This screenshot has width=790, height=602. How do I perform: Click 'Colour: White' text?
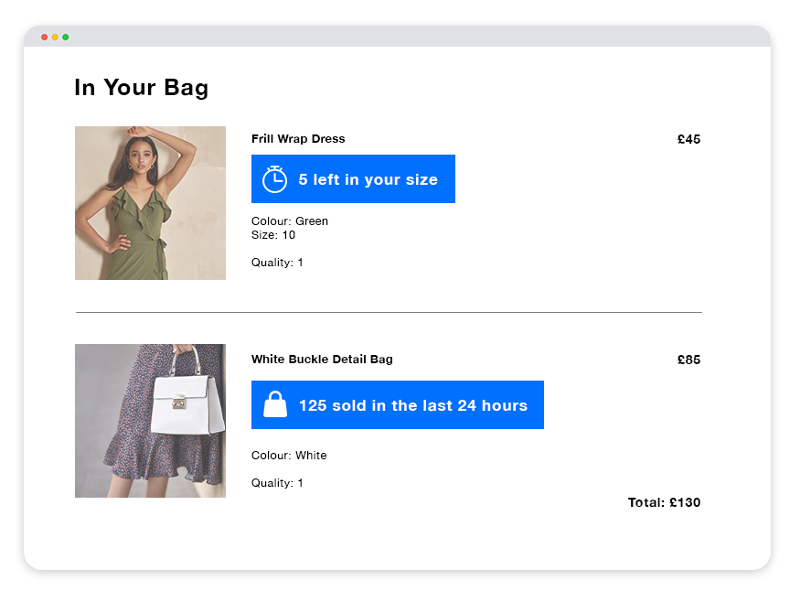point(289,455)
